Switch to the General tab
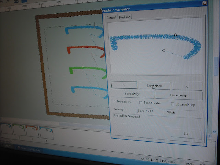 (111, 18)
